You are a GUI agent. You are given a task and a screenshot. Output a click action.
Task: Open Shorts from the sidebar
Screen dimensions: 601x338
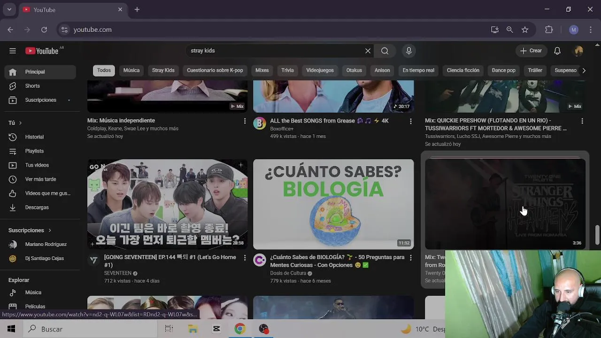(x=40, y=86)
